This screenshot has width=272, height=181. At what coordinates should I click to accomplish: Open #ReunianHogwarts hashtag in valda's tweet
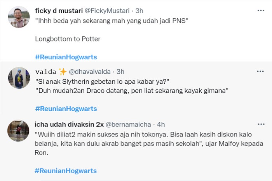(66, 109)
